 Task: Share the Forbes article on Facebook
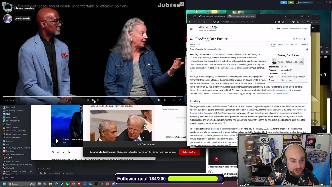[69, 152]
